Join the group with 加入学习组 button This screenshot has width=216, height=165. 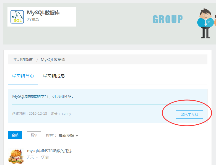pyautogui.click(x=189, y=114)
